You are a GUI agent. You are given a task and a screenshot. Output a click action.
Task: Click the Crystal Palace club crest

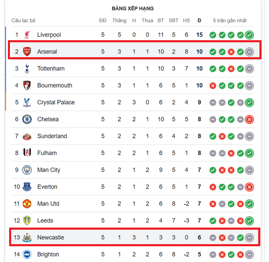pos(27,102)
